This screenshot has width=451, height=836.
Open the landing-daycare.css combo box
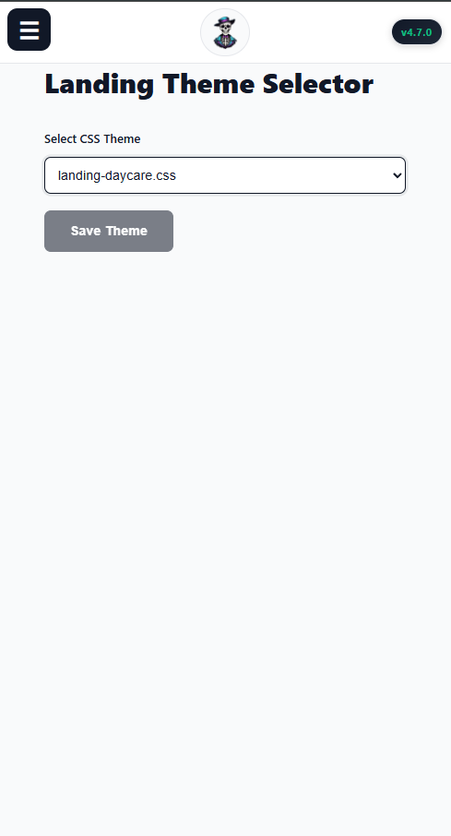coord(225,175)
